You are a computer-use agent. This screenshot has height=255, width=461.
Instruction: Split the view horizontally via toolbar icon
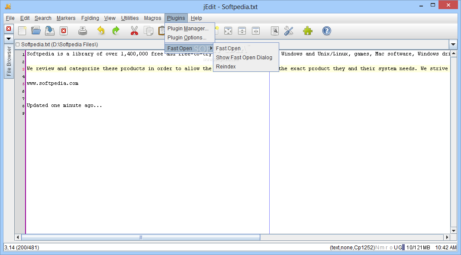coord(242,31)
